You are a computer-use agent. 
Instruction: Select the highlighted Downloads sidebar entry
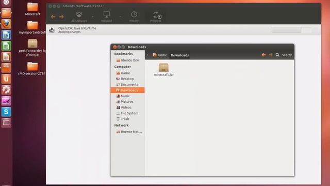(x=127, y=90)
